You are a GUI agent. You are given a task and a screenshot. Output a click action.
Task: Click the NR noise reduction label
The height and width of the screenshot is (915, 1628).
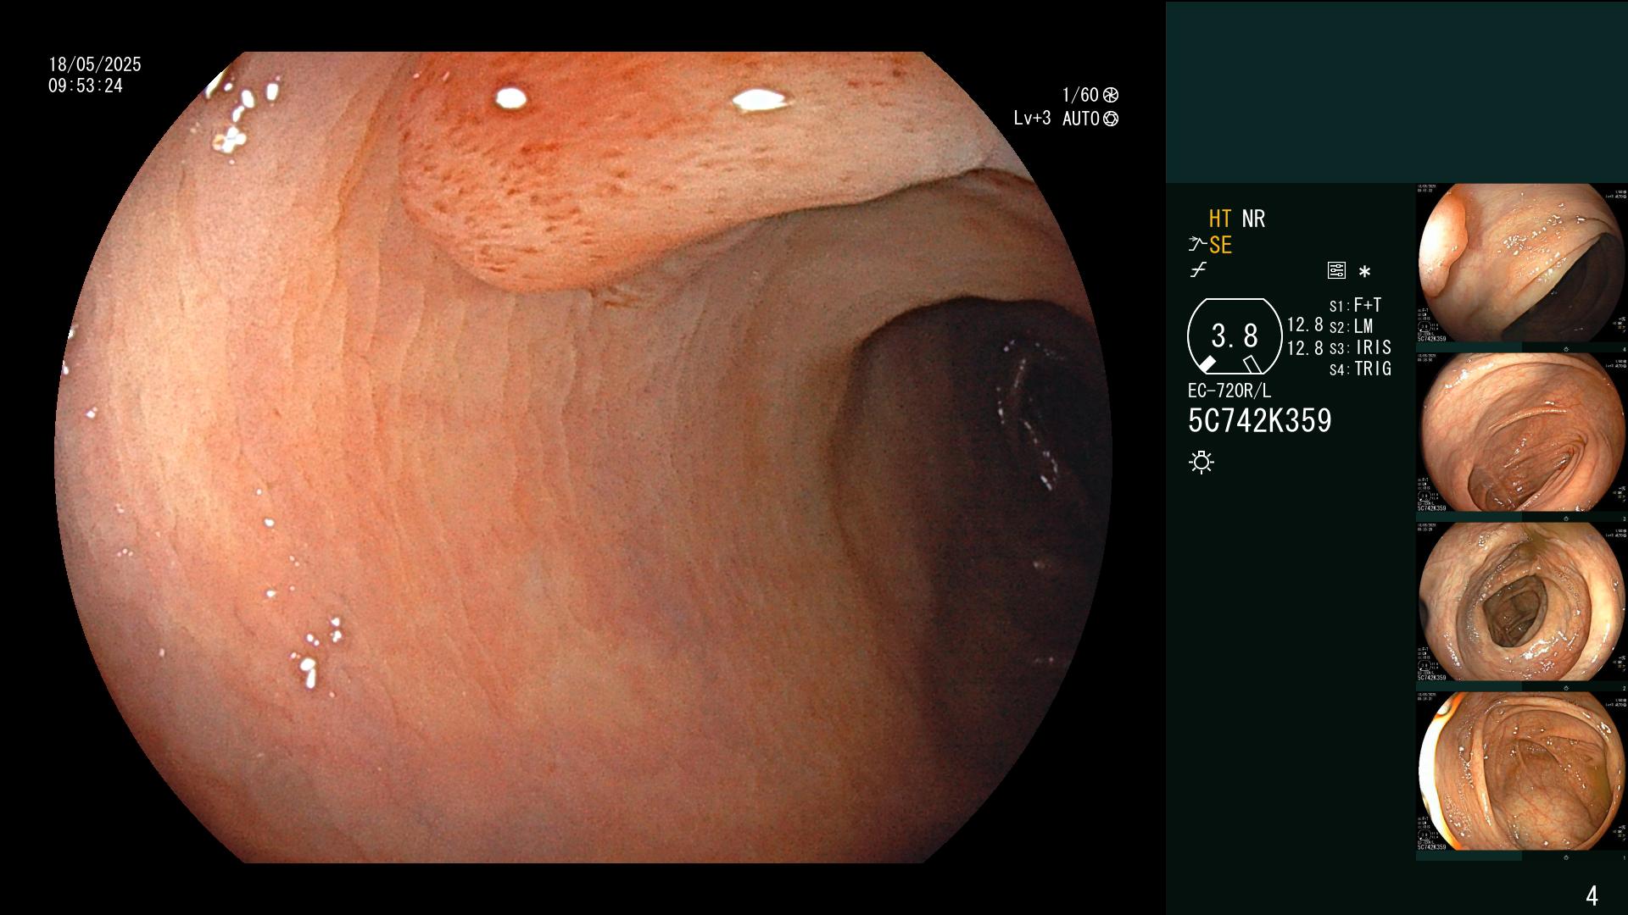tap(1253, 219)
